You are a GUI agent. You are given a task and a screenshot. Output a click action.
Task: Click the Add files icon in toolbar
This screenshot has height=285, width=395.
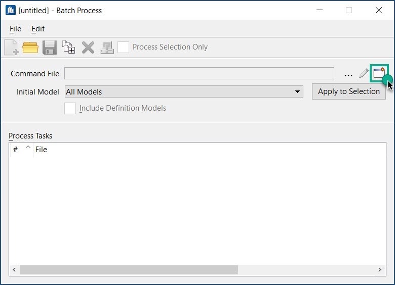click(x=69, y=47)
